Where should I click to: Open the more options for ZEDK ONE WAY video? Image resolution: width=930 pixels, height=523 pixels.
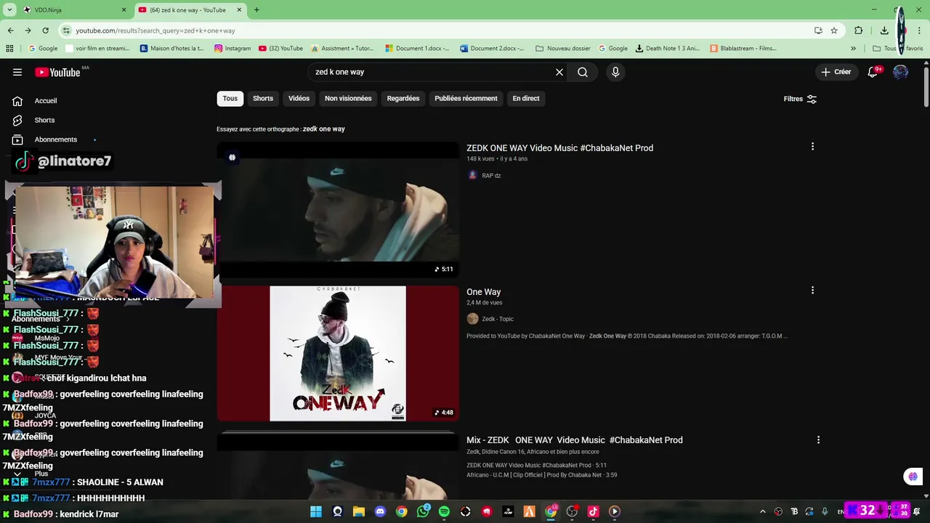point(812,147)
